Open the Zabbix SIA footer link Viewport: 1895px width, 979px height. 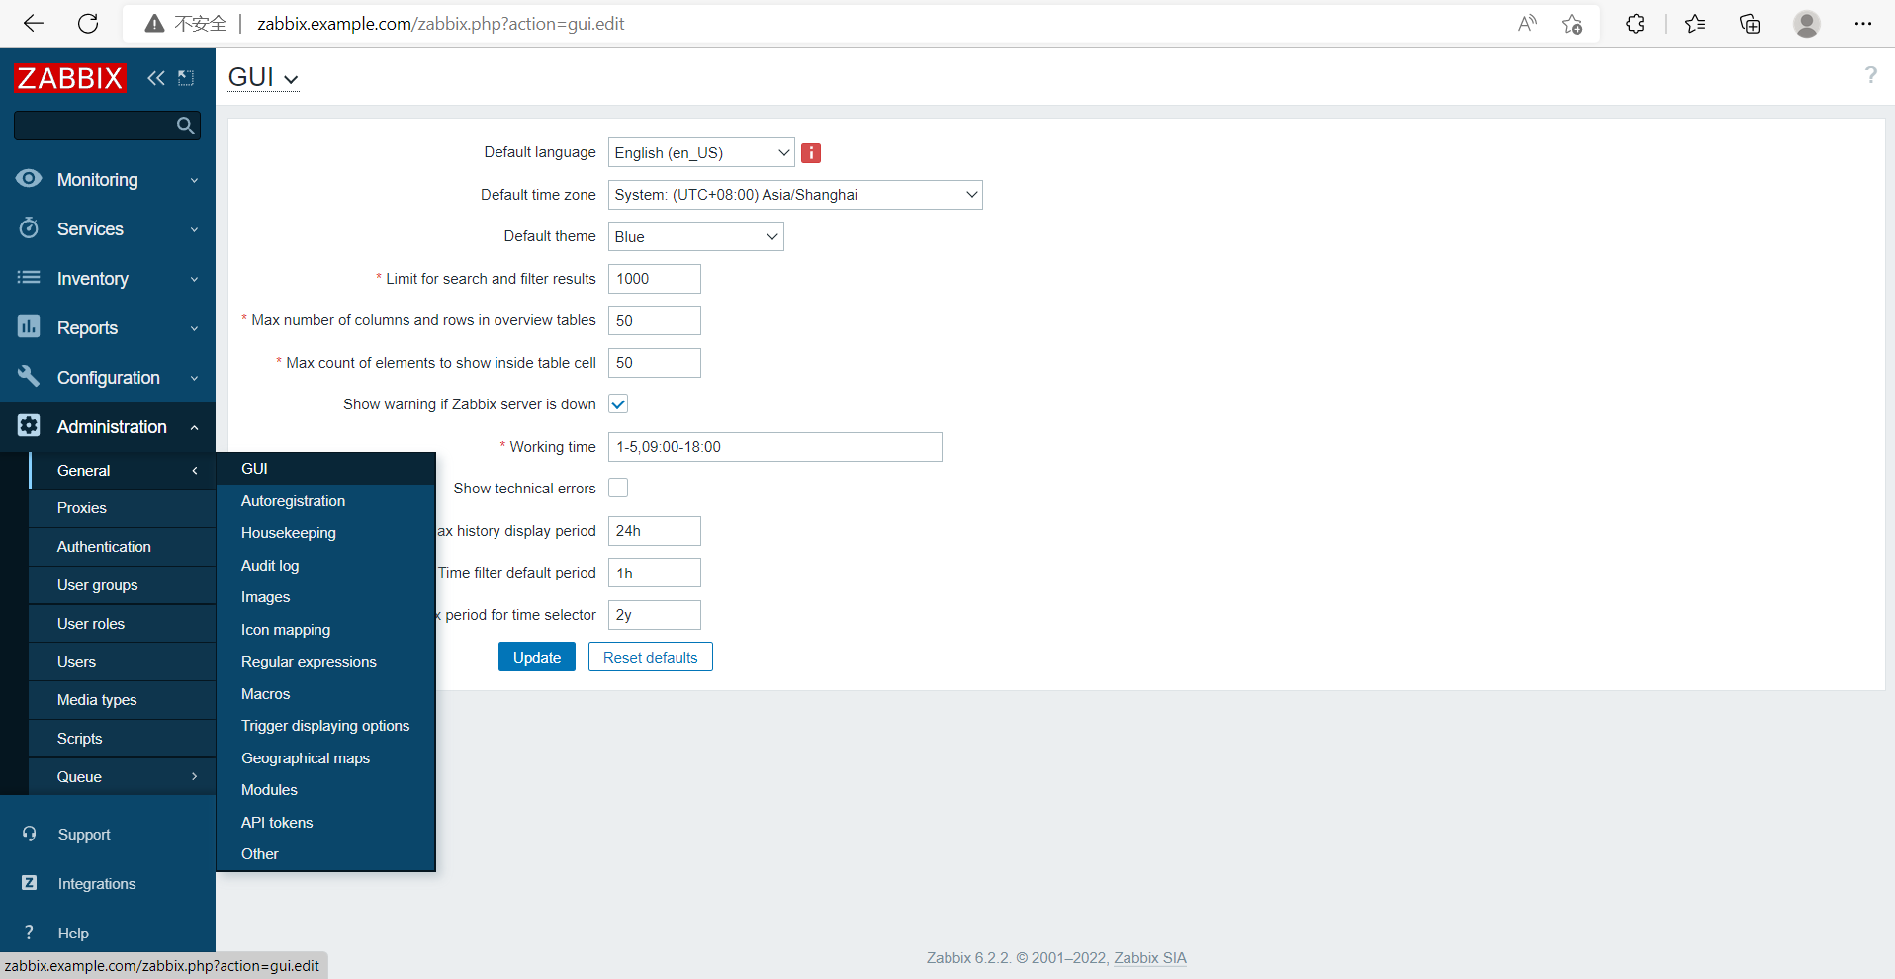point(1150,958)
